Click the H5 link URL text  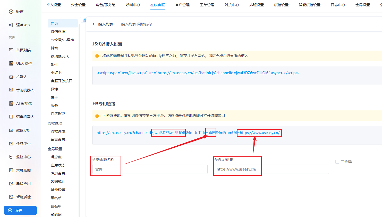click(188, 133)
